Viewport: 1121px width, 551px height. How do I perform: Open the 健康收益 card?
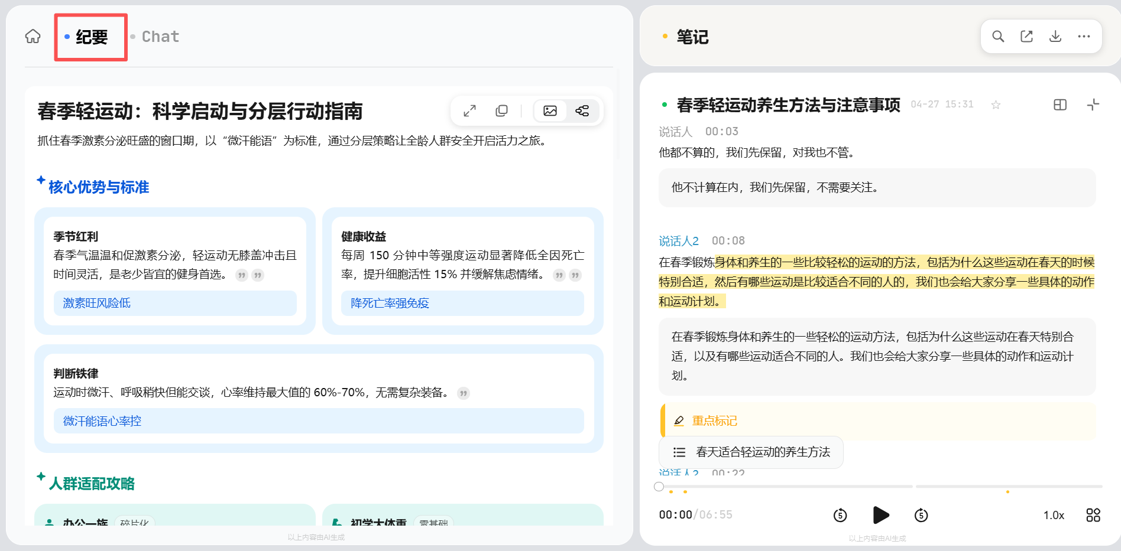click(x=462, y=271)
